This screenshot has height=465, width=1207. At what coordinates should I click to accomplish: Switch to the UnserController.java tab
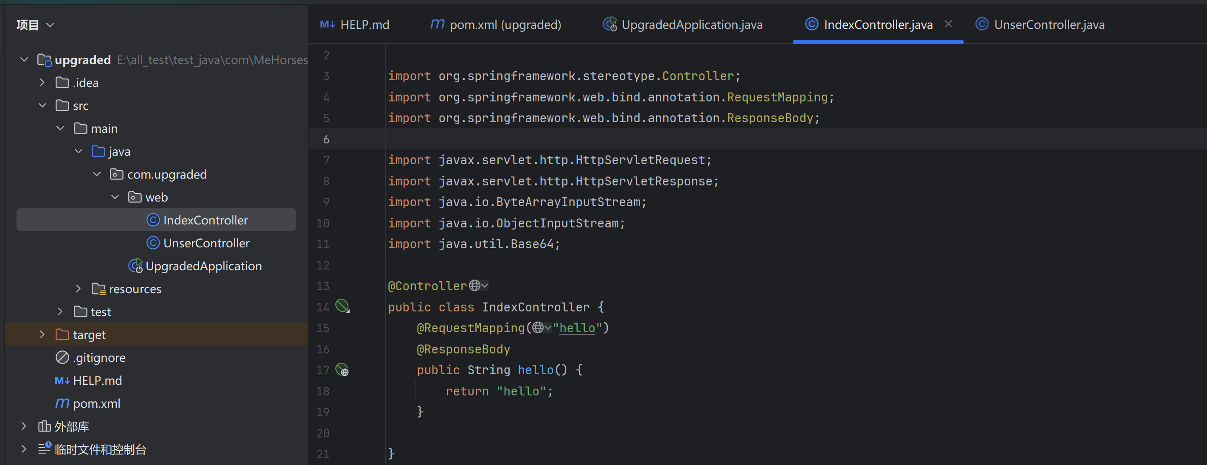tap(1049, 24)
